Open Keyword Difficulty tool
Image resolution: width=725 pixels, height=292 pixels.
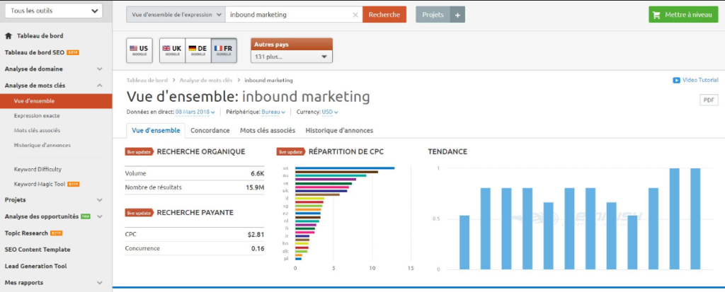[38, 169]
